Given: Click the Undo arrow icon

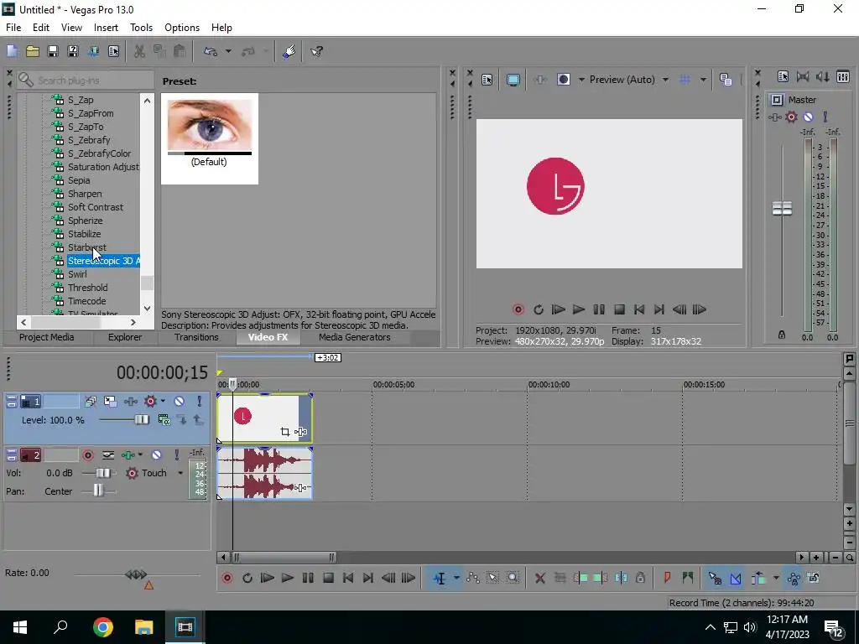Looking at the screenshot, I should (x=211, y=51).
